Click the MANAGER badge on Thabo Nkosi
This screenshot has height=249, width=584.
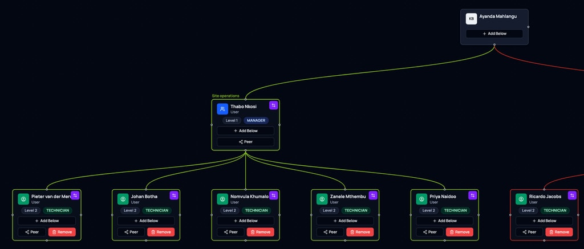tap(256, 120)
